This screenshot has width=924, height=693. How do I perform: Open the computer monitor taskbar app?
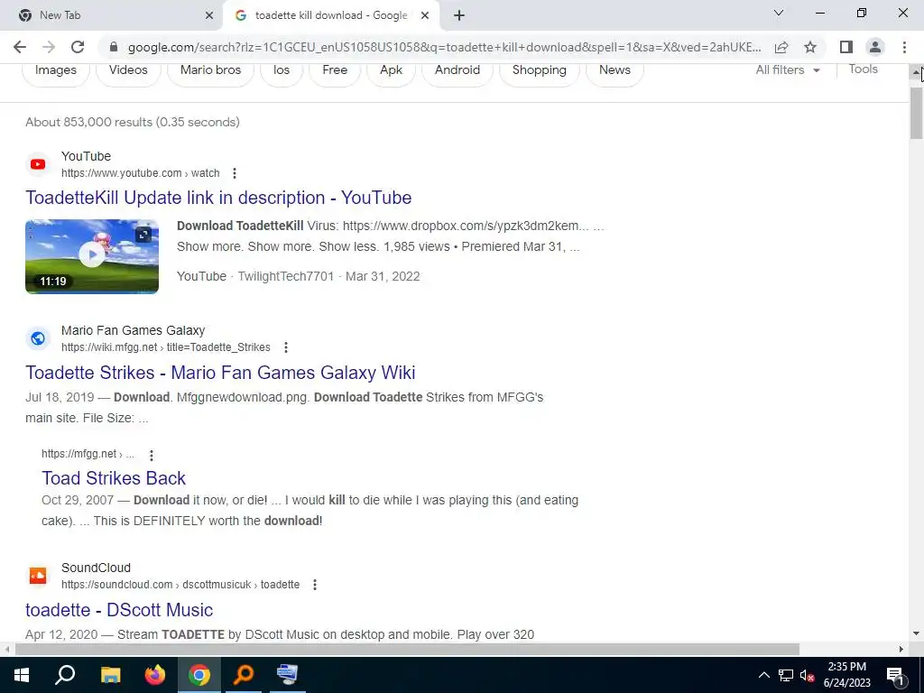[x=288, y=675]
